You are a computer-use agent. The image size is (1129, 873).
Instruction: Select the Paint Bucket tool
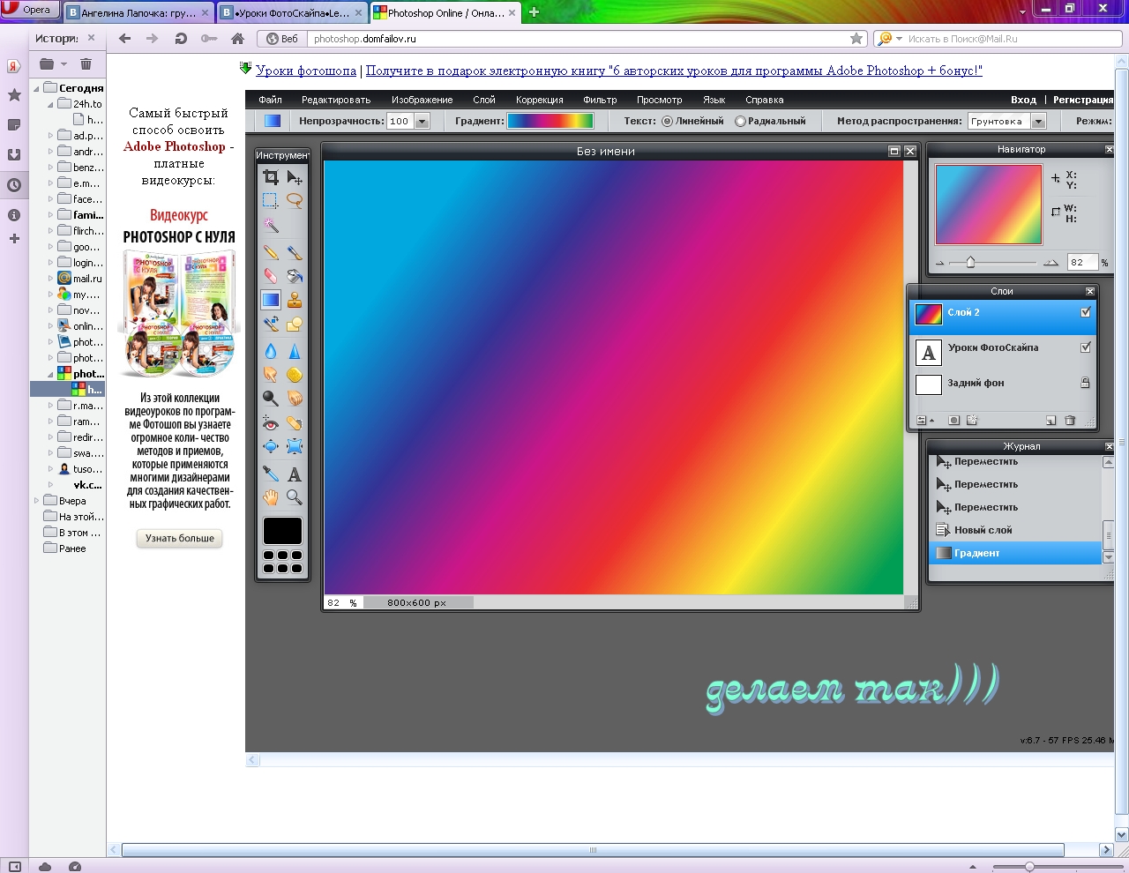coord(295,276)
